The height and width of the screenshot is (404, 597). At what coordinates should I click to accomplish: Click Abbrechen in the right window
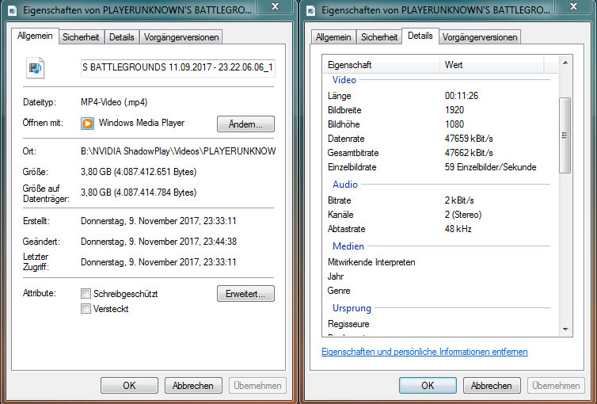pyautogui.click(x=492, y=385)
